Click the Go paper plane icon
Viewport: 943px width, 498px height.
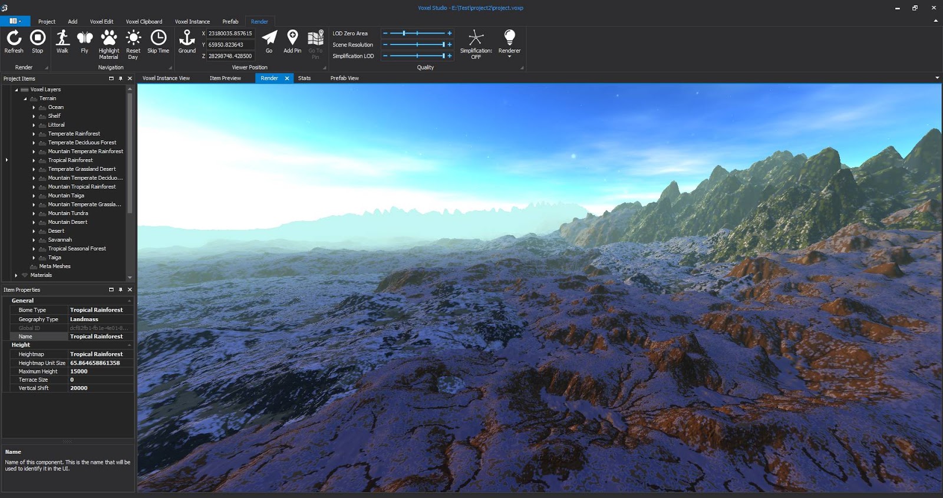(269, 38)
